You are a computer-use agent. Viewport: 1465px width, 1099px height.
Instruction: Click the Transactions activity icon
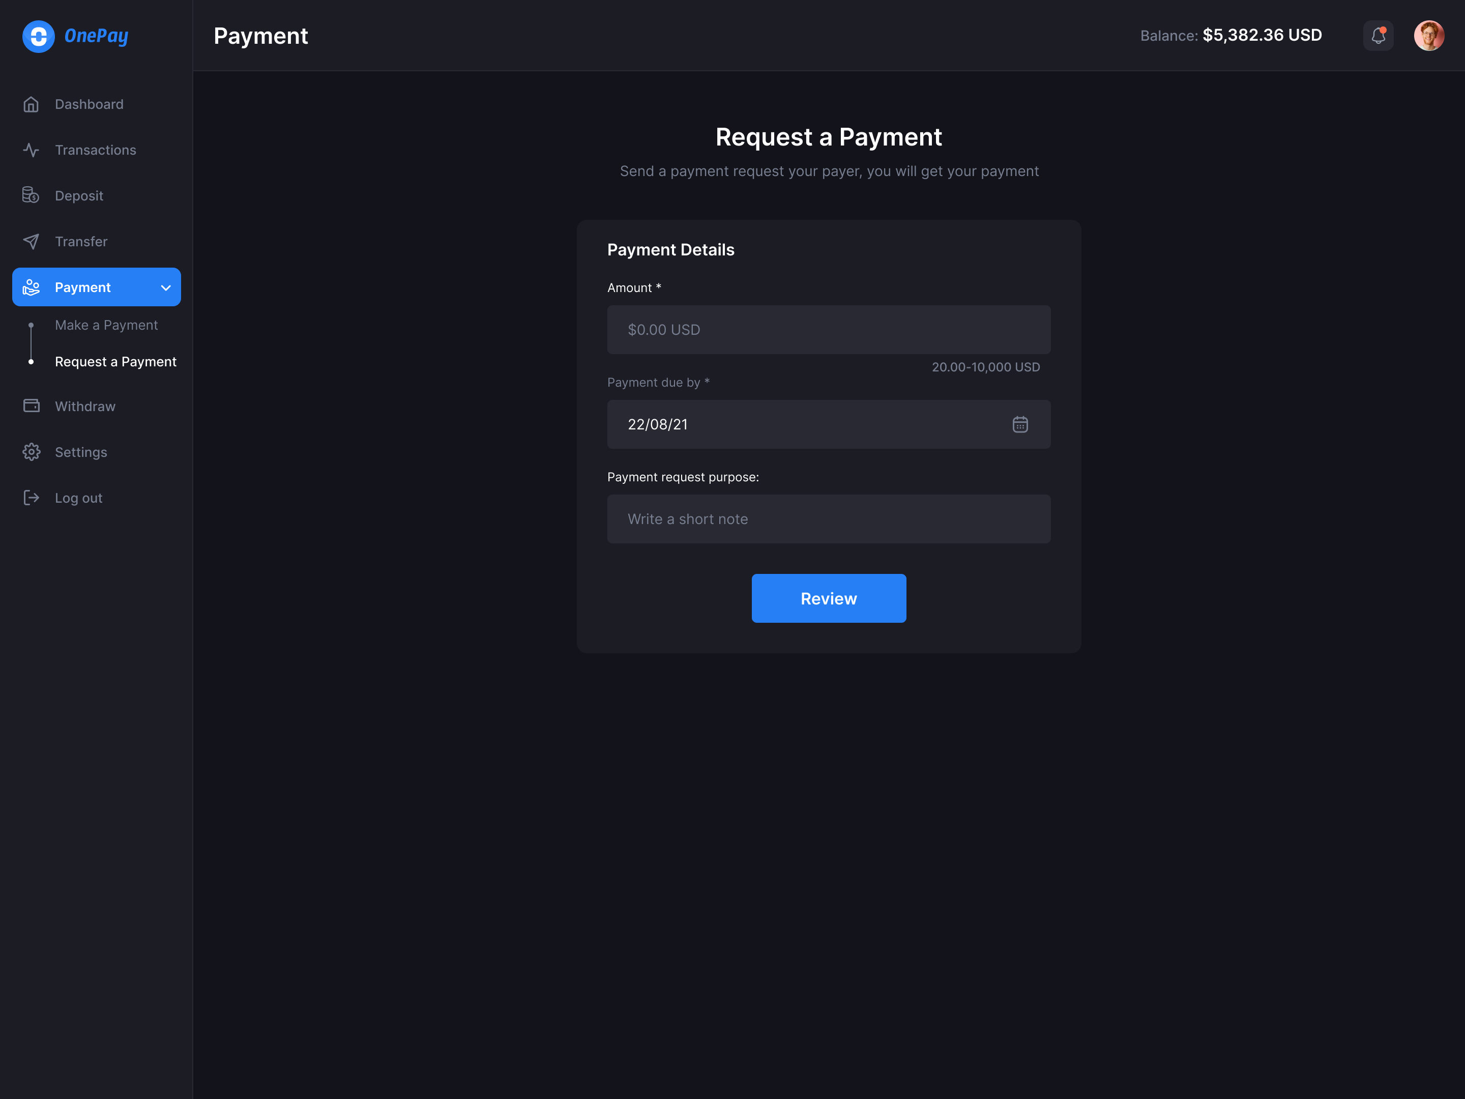[x=31, y=150]
